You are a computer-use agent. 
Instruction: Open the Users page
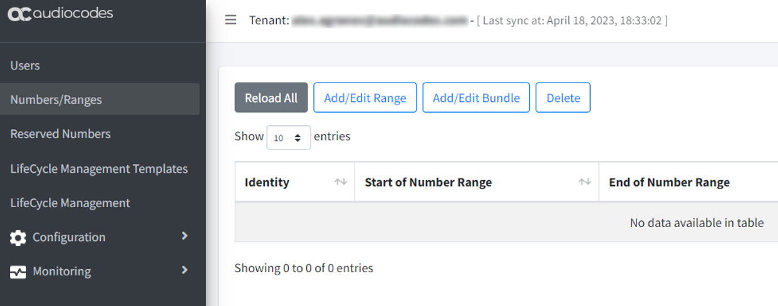click(x=25, y=66)
